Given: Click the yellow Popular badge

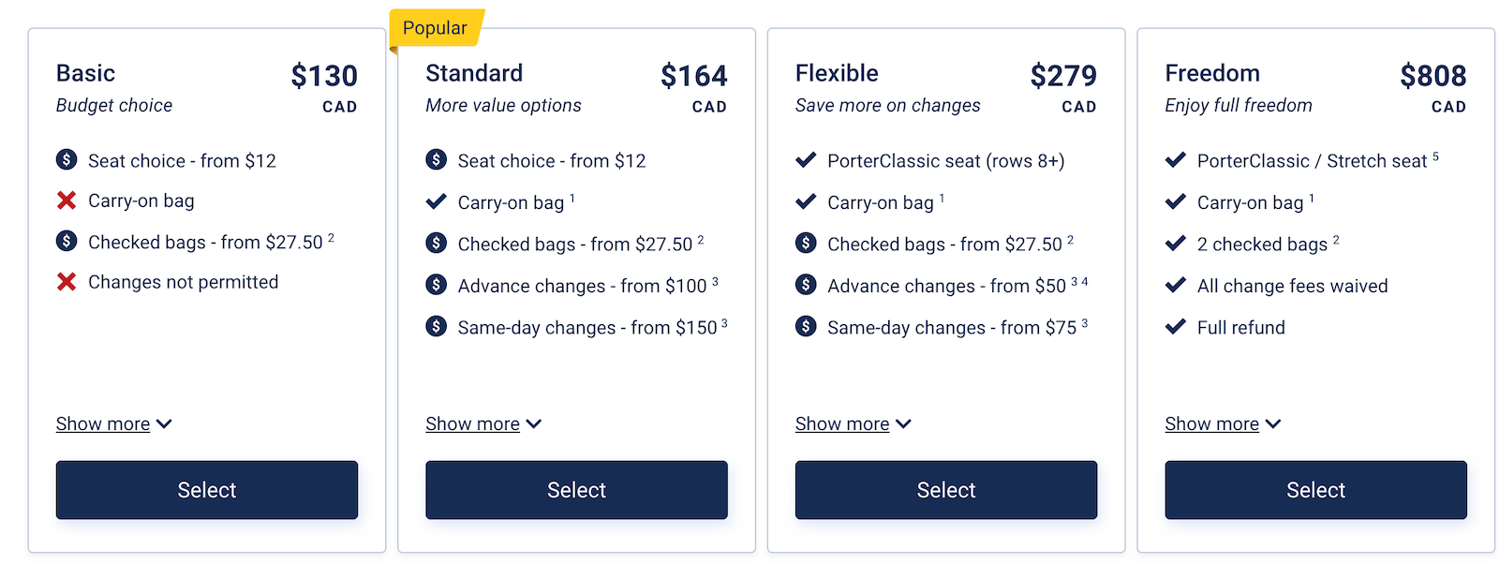Looking at the screenshot, I should [x=436, y=28].
